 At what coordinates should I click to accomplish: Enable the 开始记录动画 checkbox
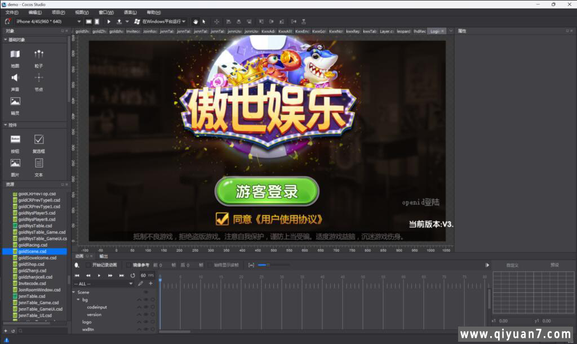(87, 264)
